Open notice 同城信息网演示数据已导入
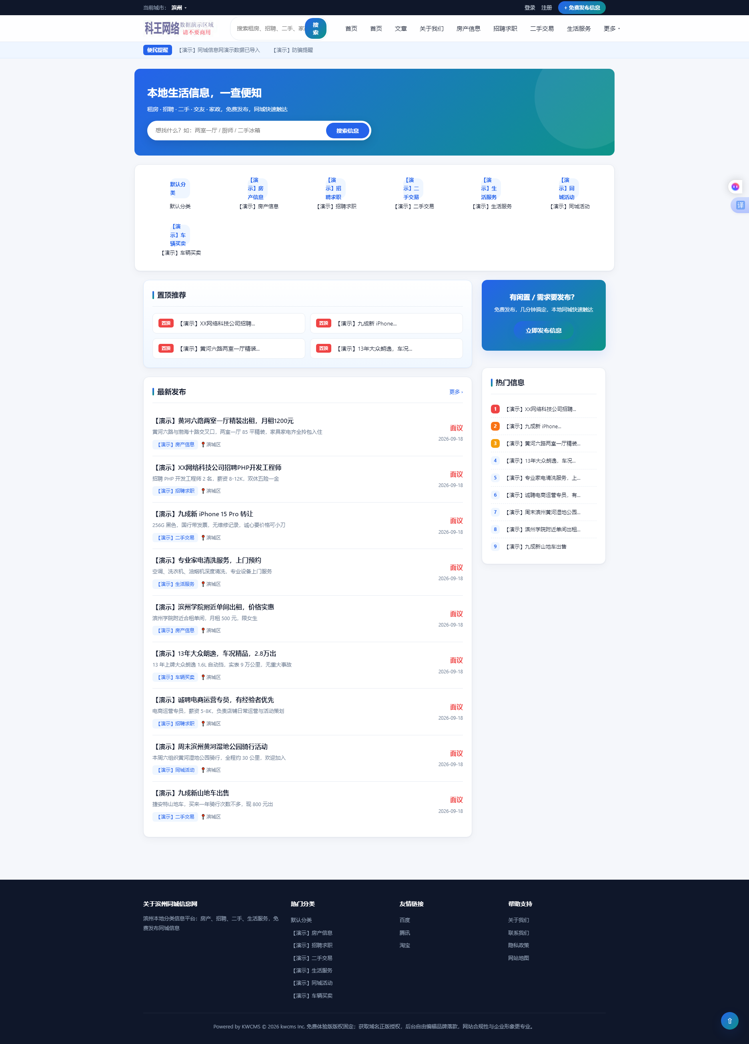The height and width of the screenshot is (1044, 749). click(x=218, y=50)
